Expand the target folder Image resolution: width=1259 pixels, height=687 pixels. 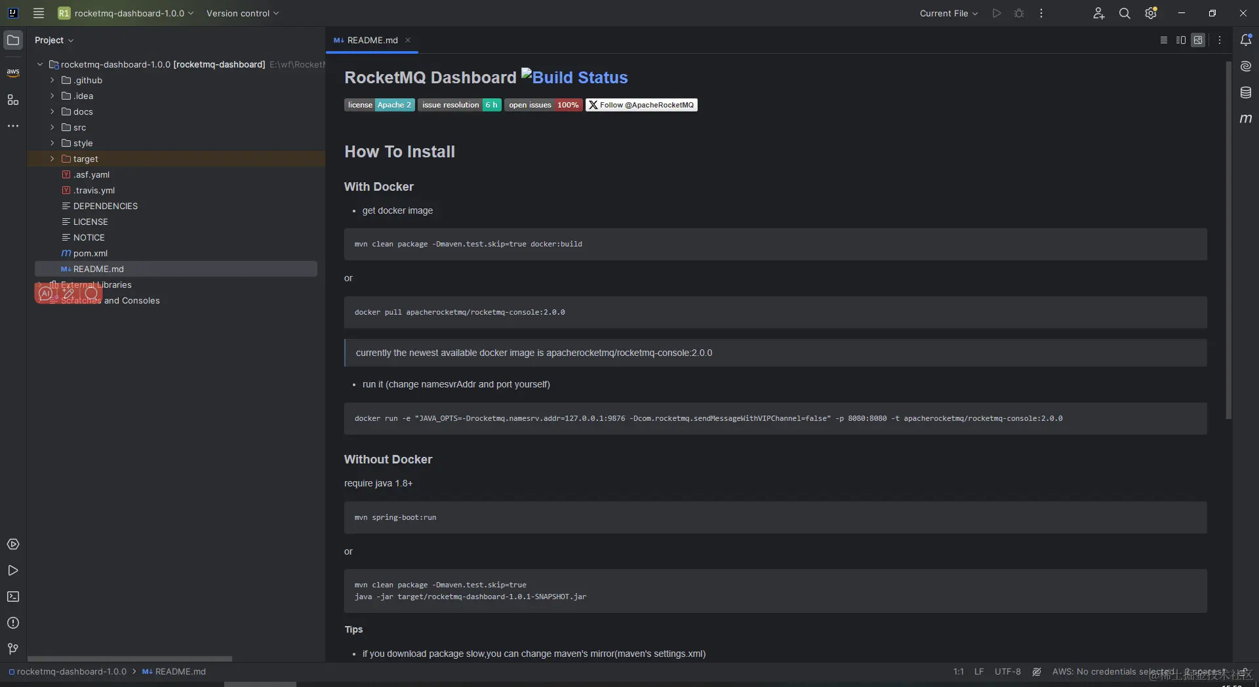tap(52, 159)
